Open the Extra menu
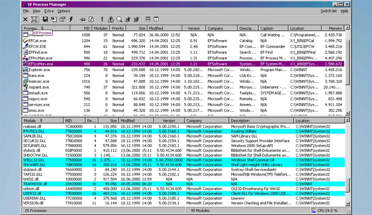Image resolution: width=372 pixels, height=215 pixels. (49, 11)
